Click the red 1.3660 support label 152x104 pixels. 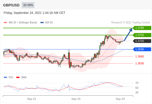coord(139,56)
